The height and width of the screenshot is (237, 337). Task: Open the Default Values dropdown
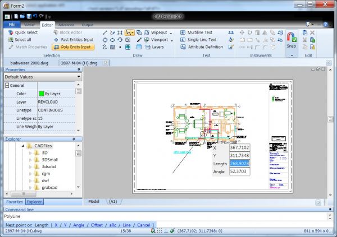point(78,76)
